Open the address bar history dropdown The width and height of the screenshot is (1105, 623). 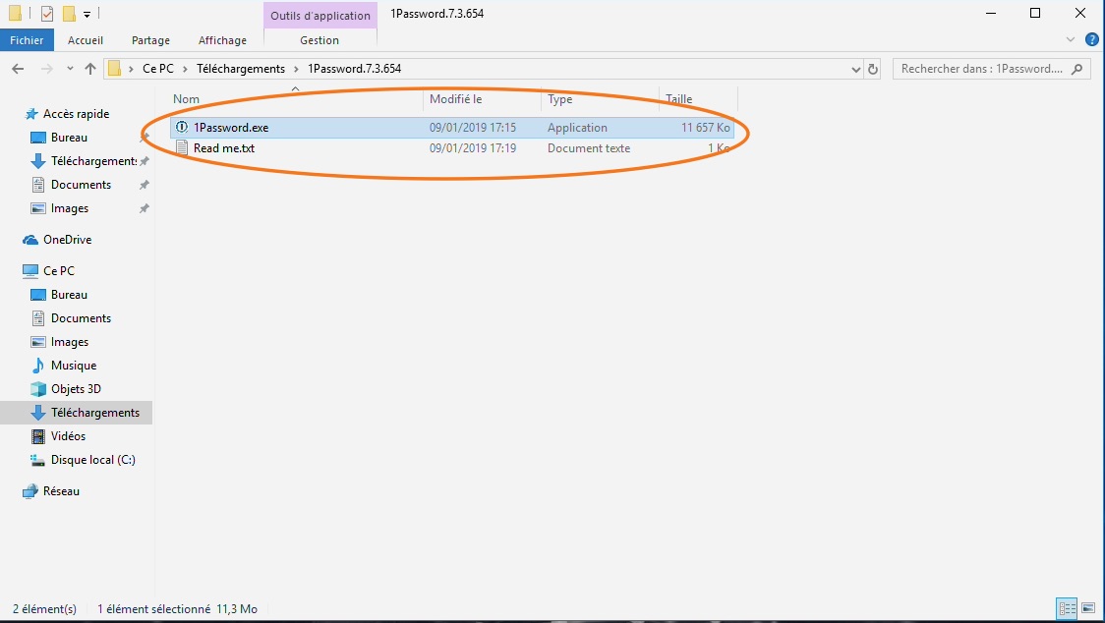coord(855,69)
